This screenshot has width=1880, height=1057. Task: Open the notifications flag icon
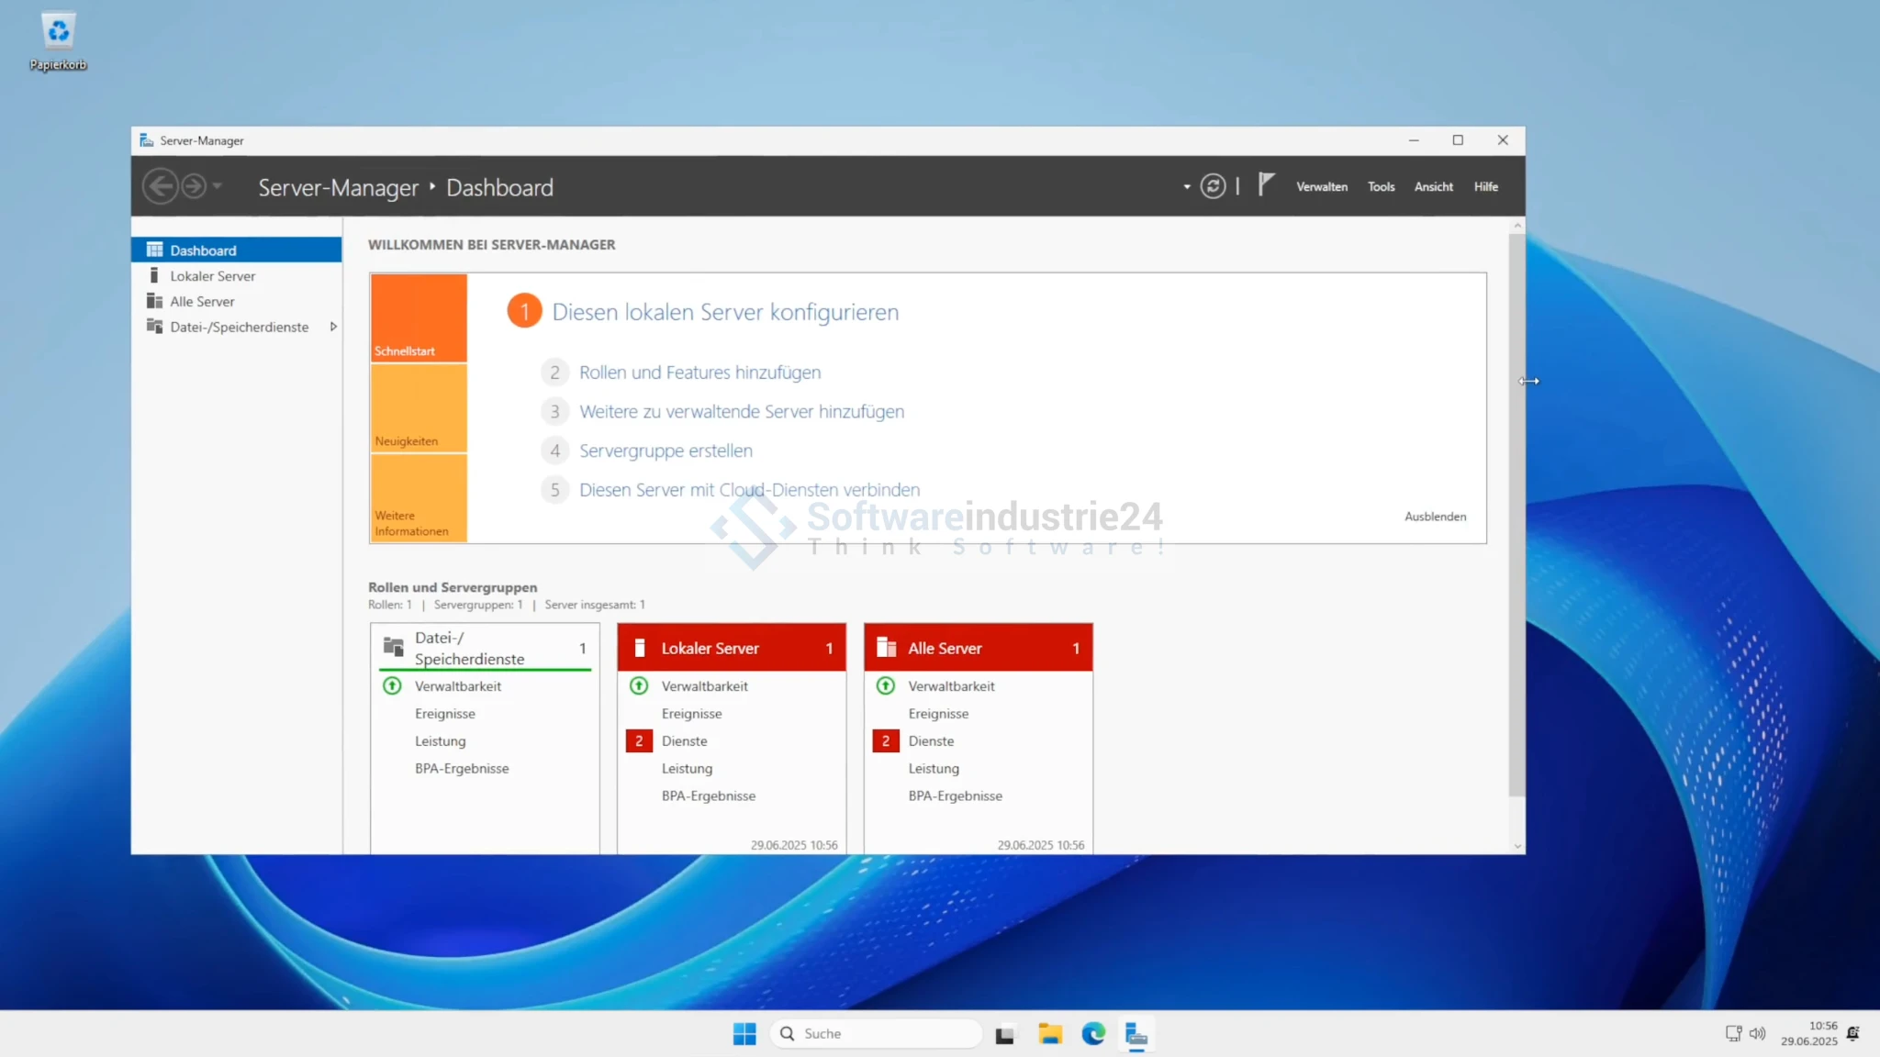click(1266, 184)
